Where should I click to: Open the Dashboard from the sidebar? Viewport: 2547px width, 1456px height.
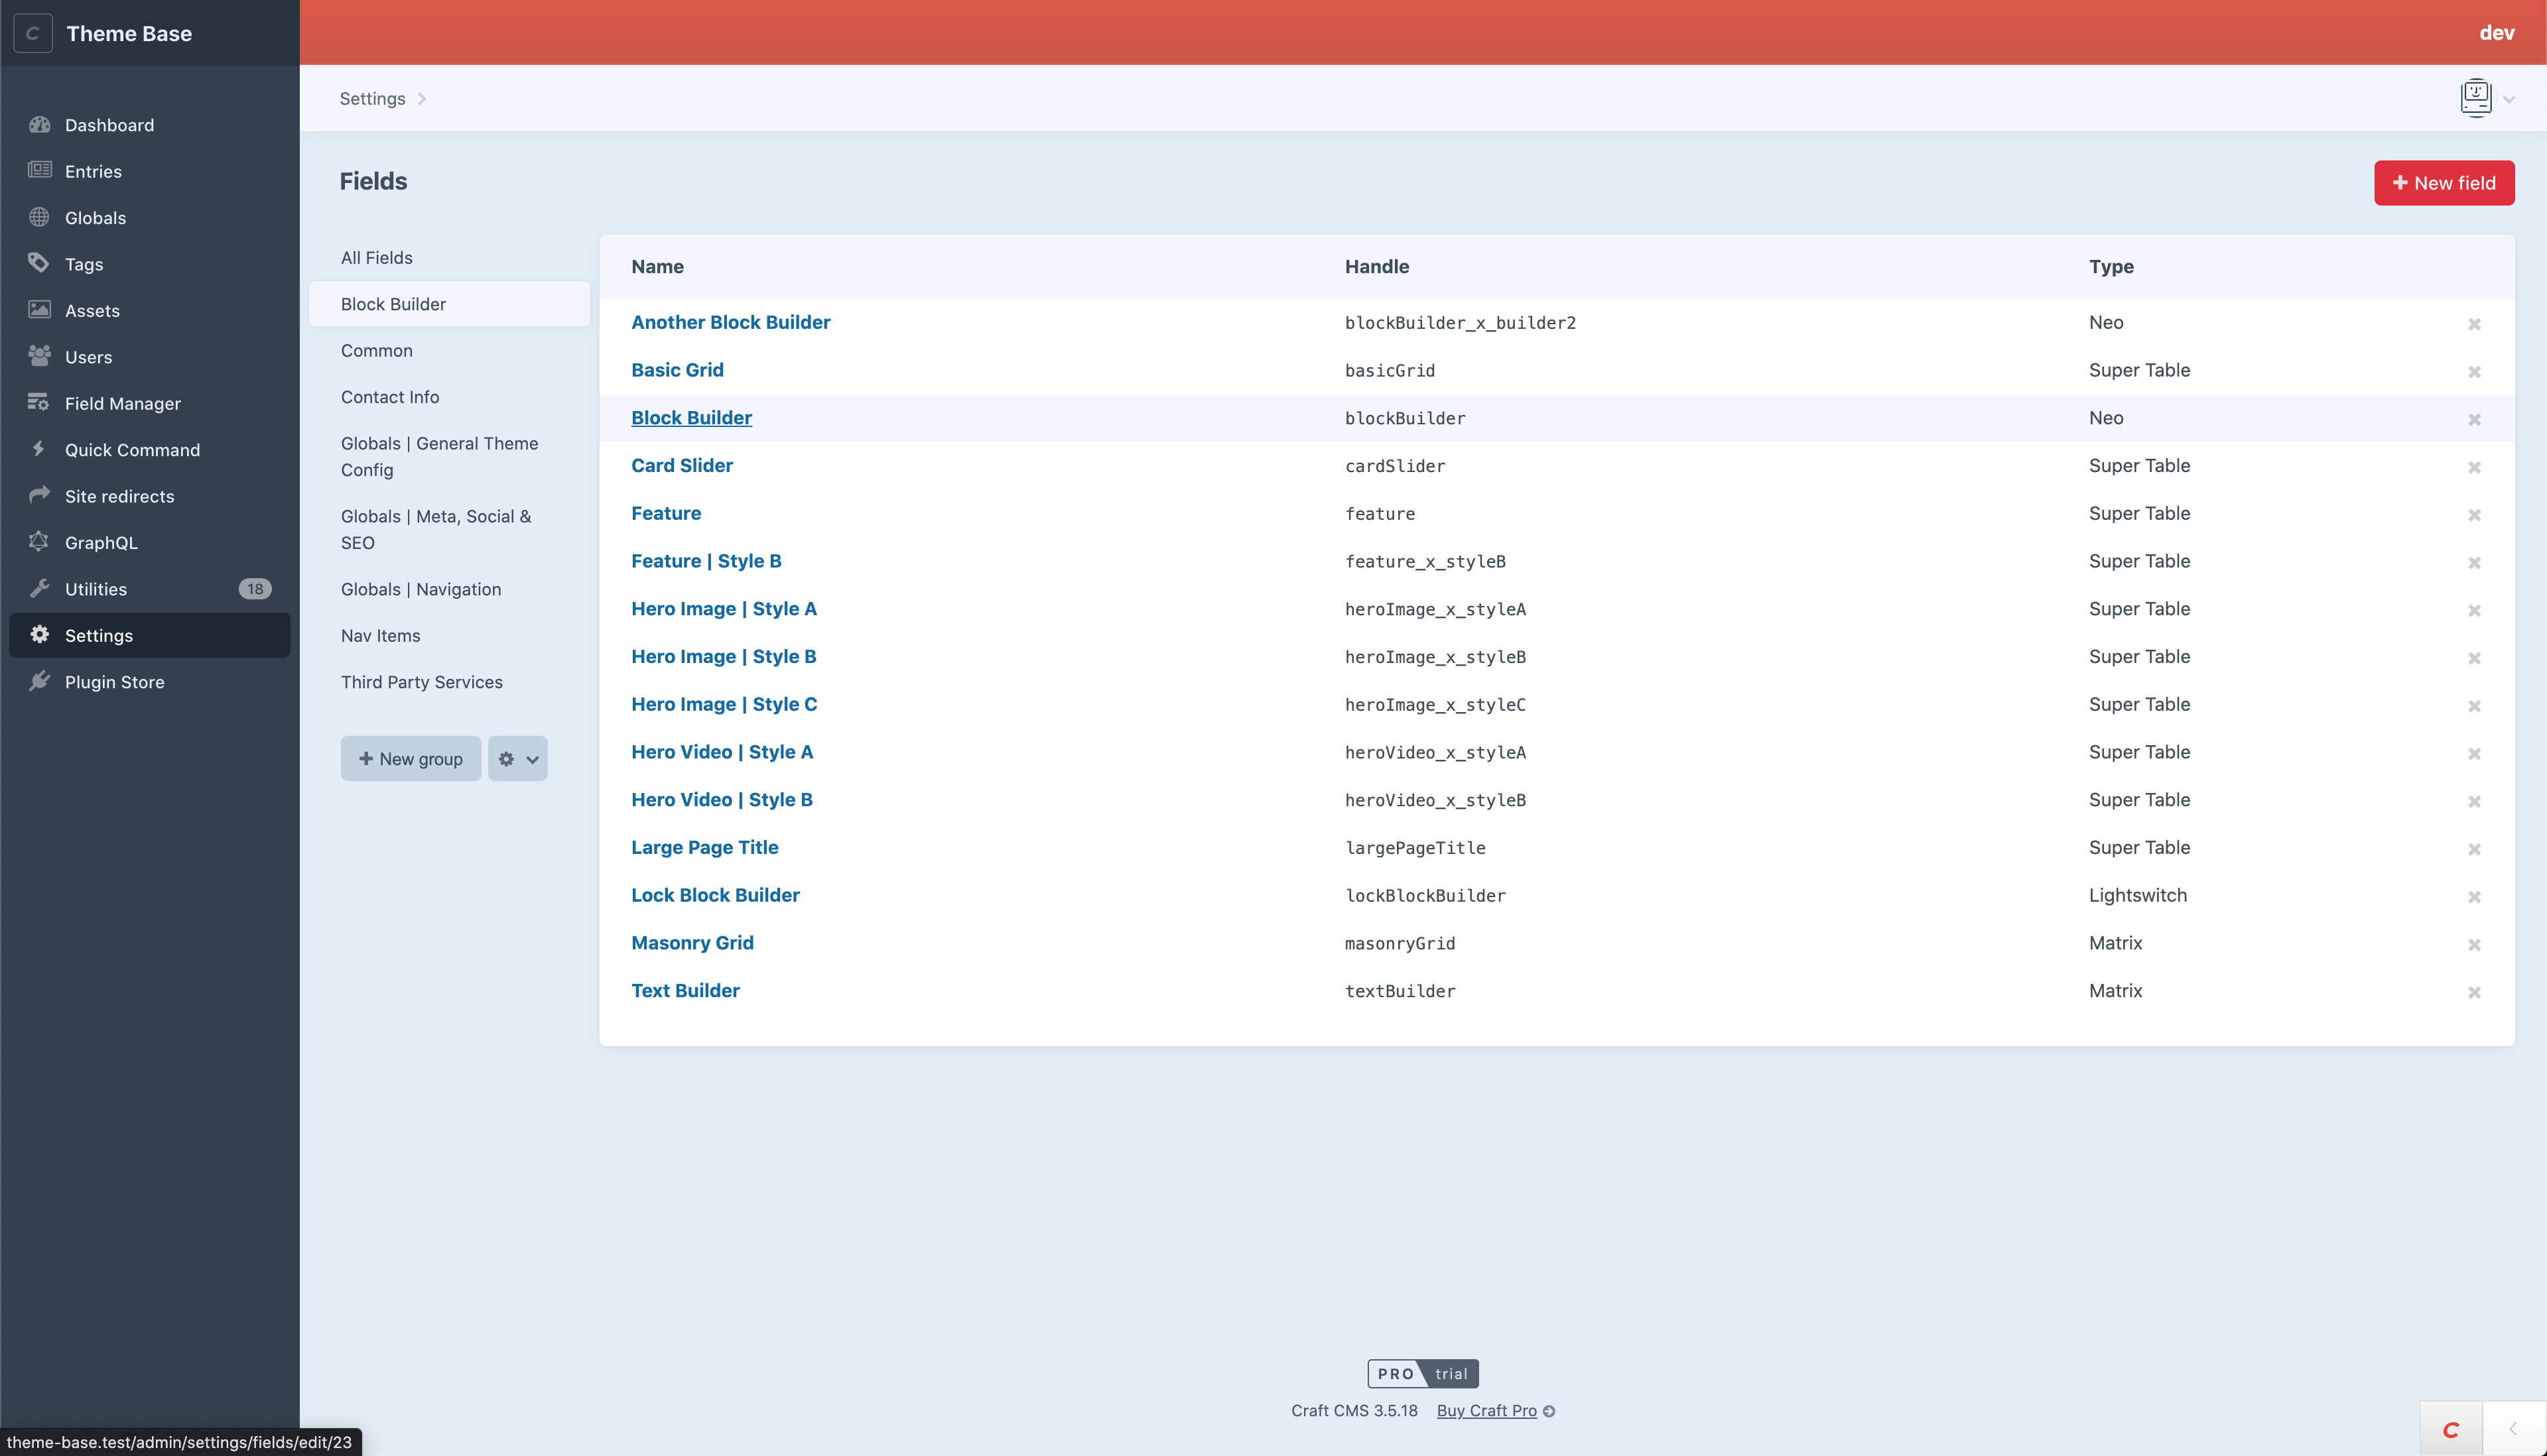(109, 125)
